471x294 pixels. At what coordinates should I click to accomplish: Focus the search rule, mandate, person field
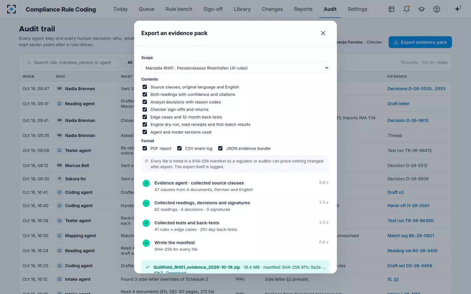(72, 62)
